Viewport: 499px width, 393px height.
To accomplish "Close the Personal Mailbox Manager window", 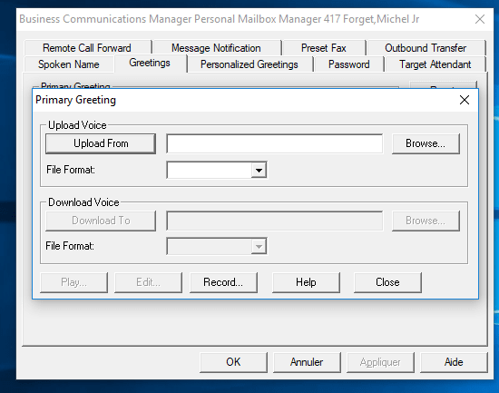I will 480,19.
